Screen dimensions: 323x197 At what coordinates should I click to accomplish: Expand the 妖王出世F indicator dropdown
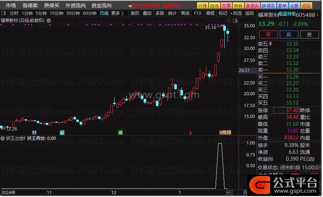click(3, 138)
